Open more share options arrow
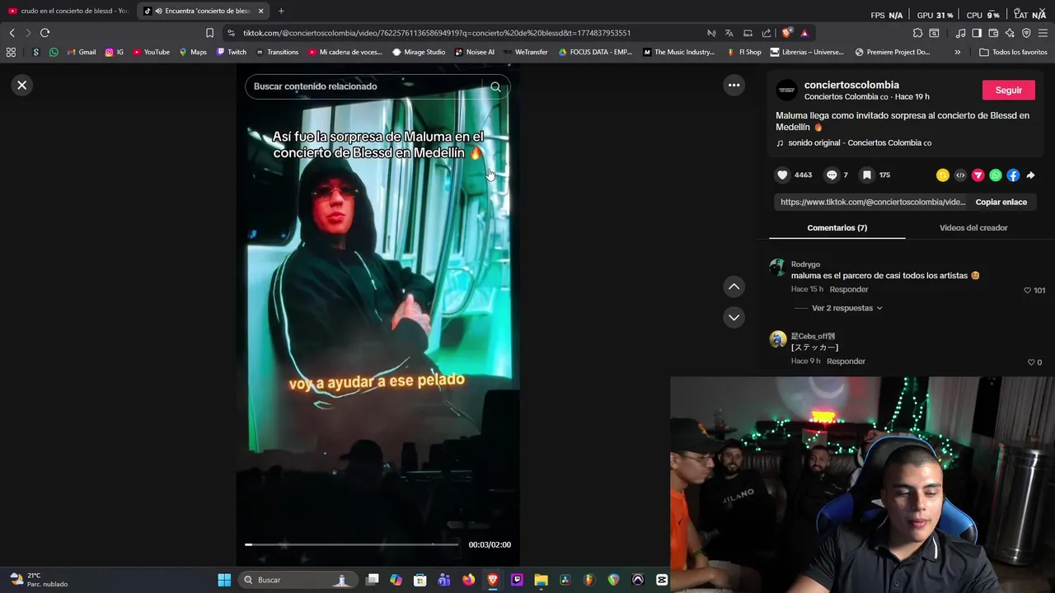 coord(1031,175)
